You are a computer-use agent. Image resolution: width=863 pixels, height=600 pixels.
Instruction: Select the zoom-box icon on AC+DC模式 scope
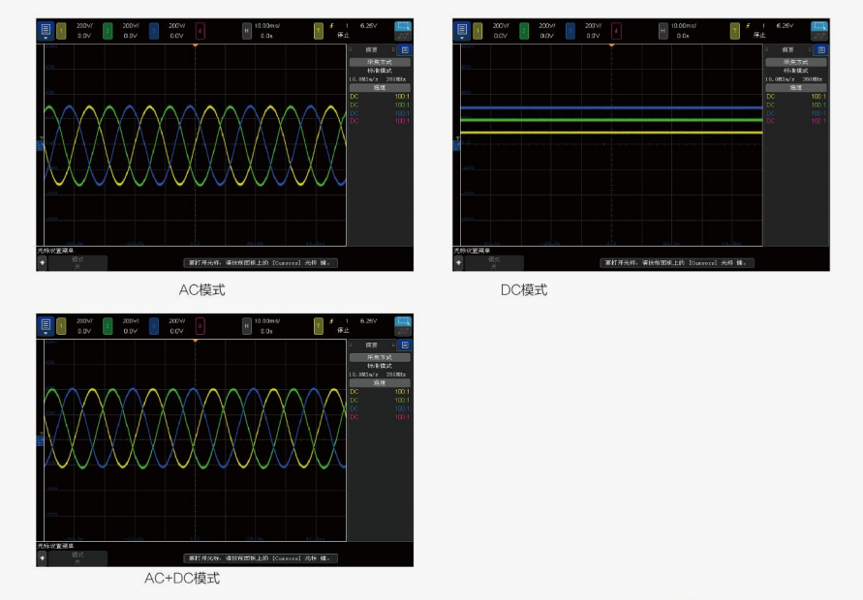tap(404, 321)
